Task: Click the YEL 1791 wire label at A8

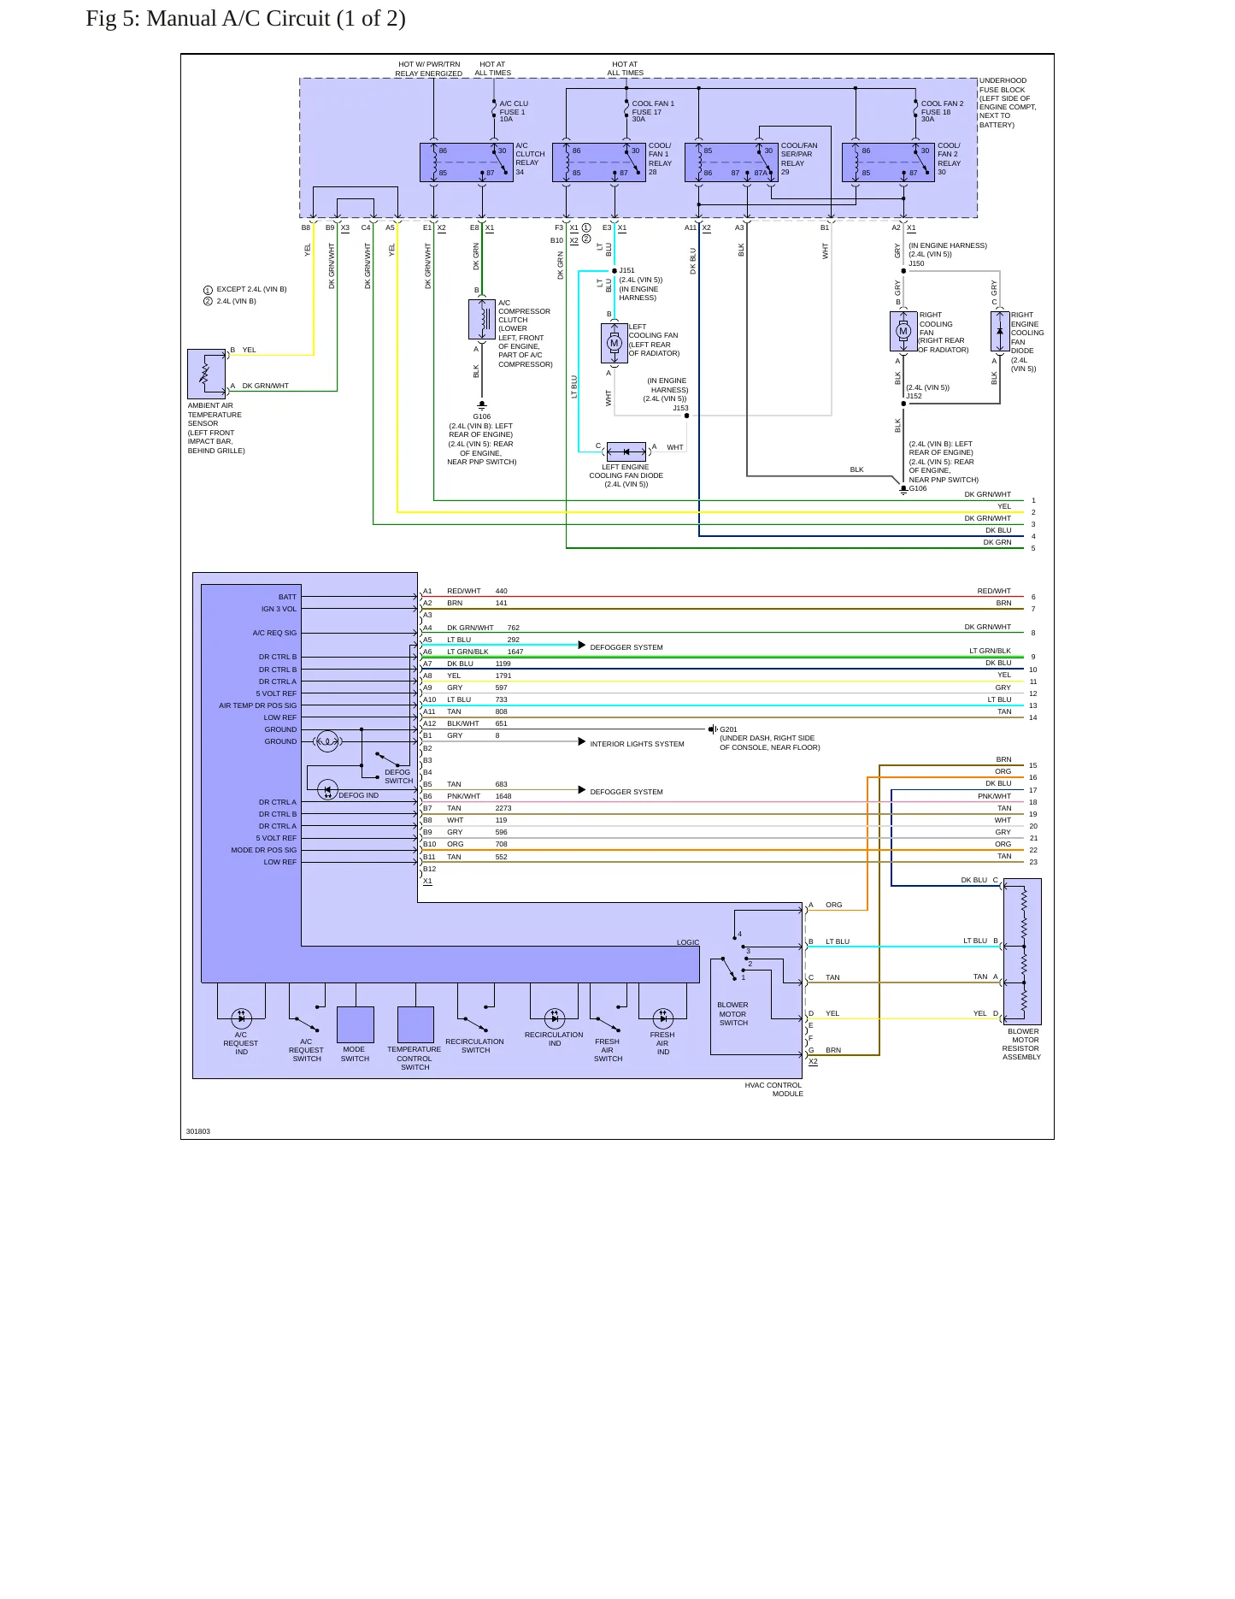Action: click(479, 676)
